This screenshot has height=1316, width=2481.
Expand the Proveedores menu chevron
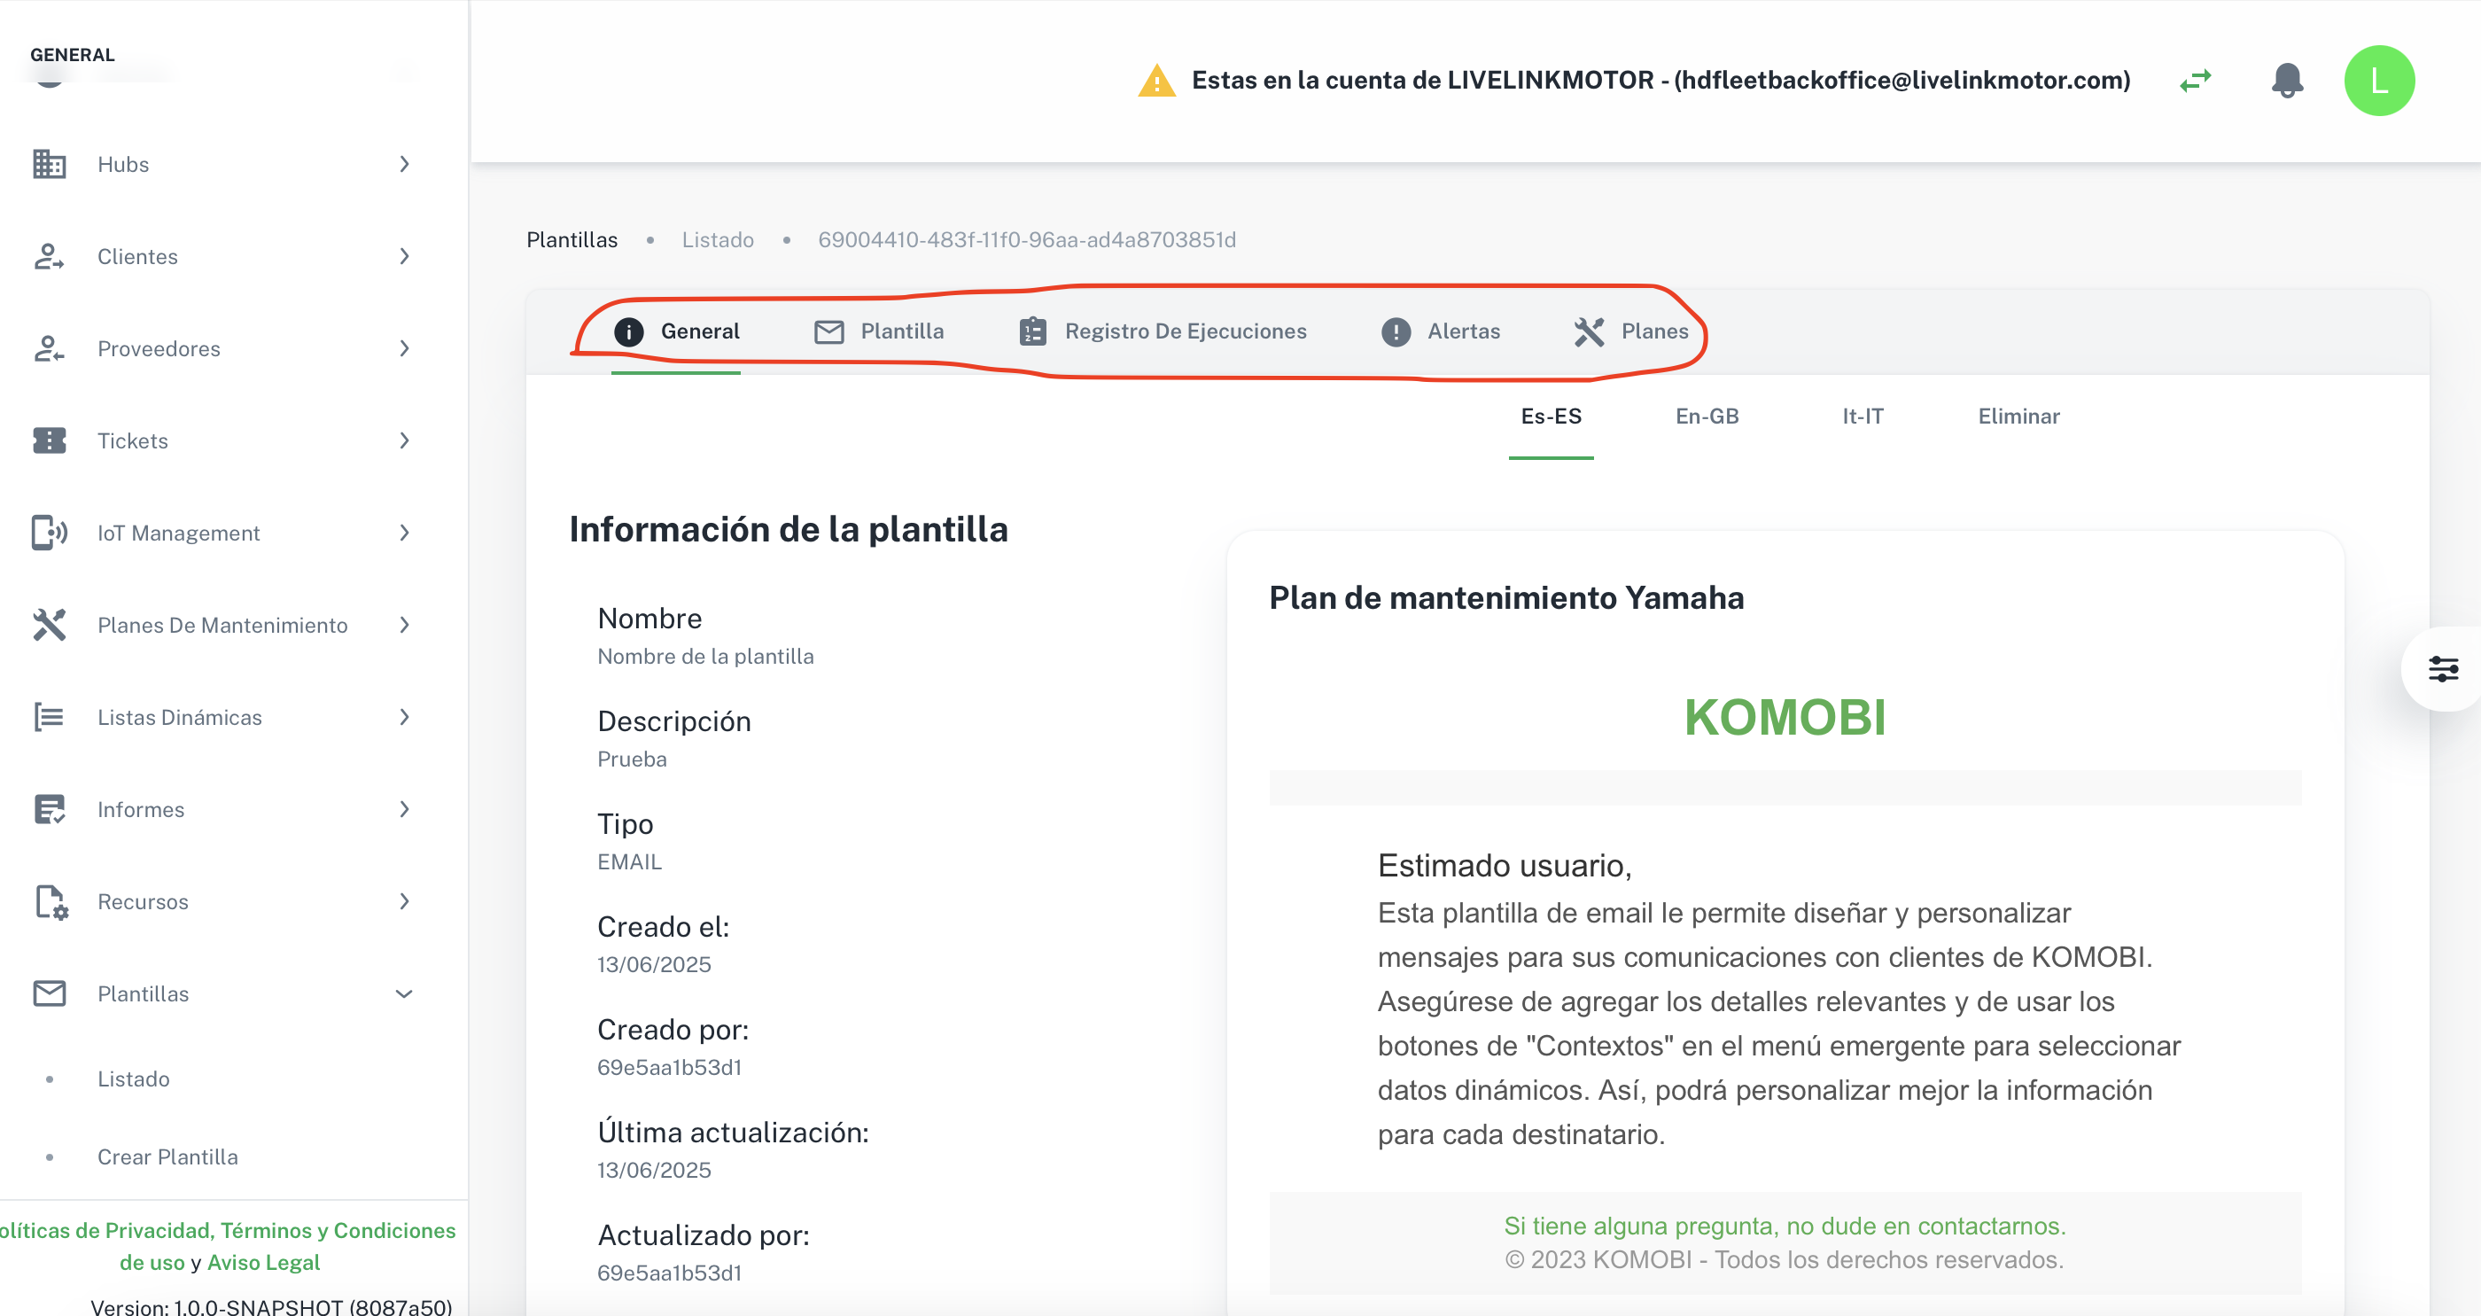405,347
